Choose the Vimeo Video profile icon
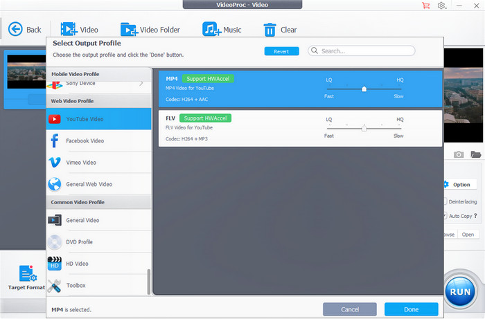The image size is (485, 319). [x=55, y=162]
